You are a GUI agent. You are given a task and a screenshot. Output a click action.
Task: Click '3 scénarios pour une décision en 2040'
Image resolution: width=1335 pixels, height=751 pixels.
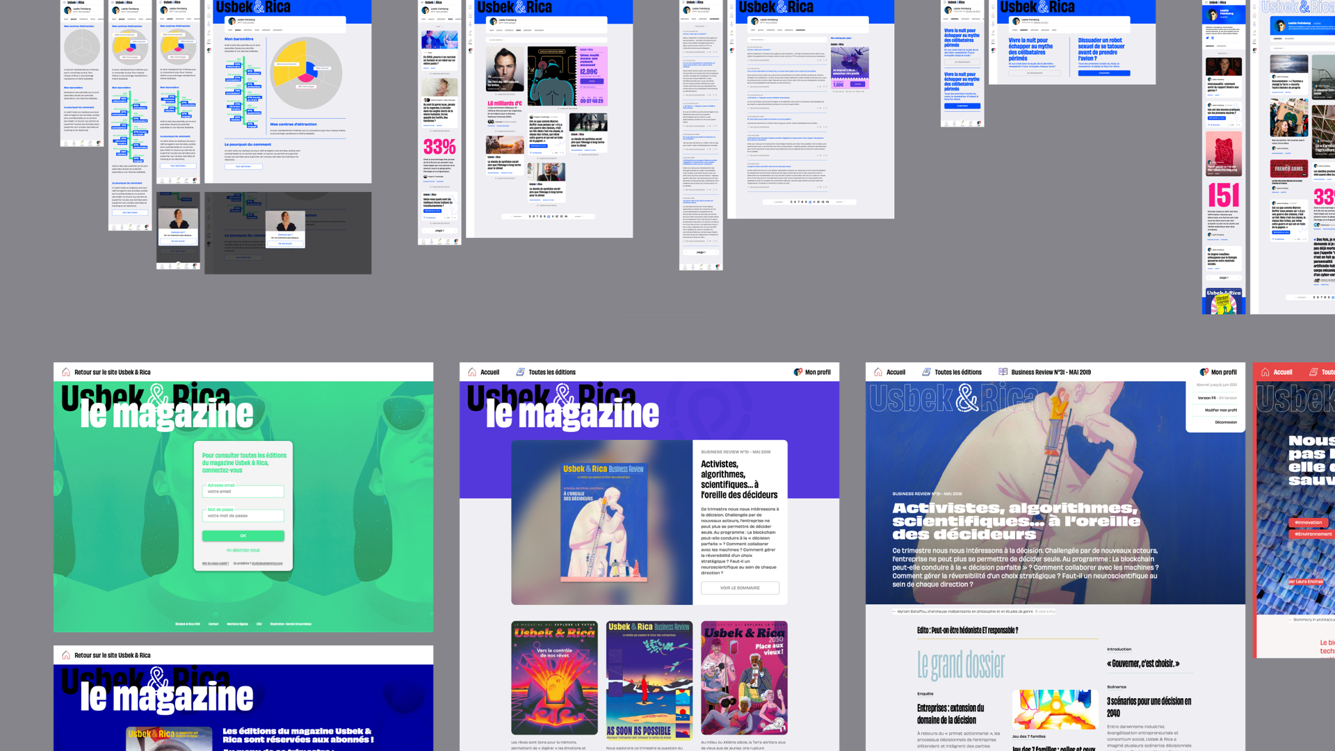1149,707
